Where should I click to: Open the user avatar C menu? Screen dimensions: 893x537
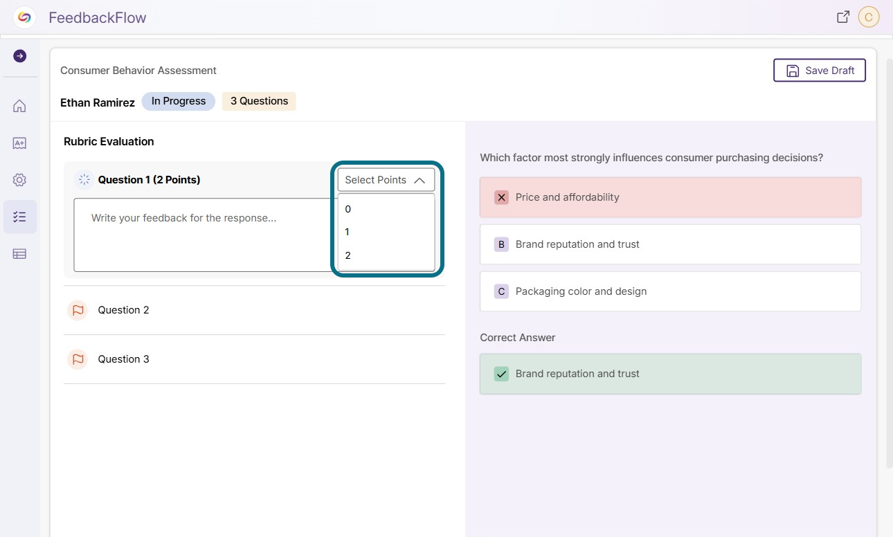coord(869,17)
